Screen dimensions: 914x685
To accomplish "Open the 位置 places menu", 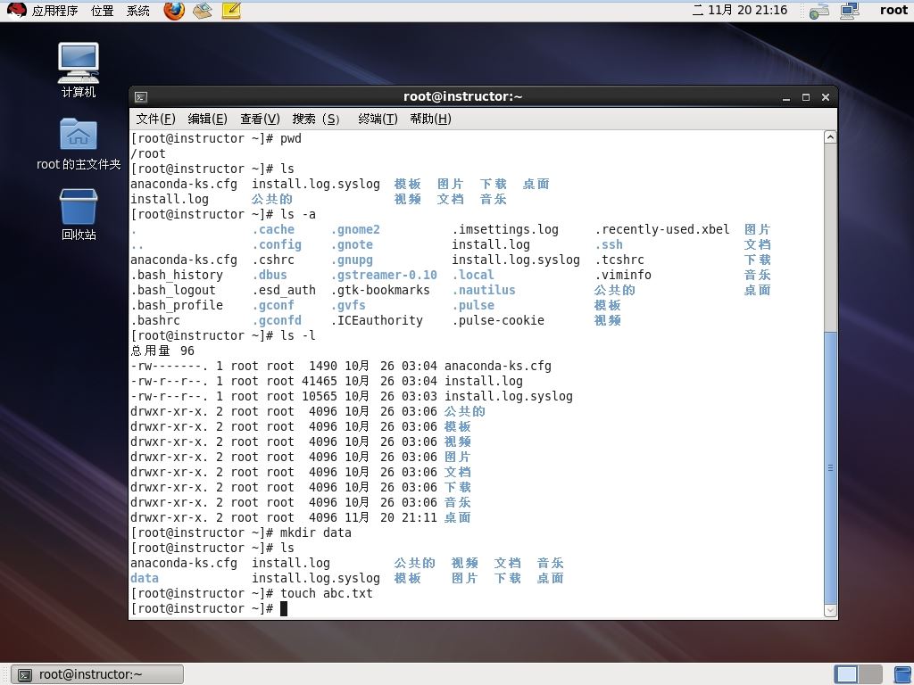I will (x=103, y=11).
